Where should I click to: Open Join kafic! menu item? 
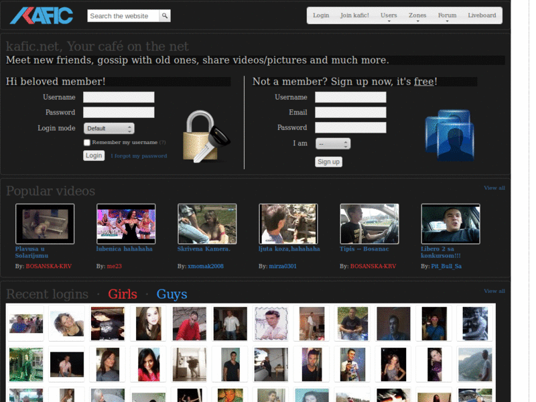pos(354,15)
